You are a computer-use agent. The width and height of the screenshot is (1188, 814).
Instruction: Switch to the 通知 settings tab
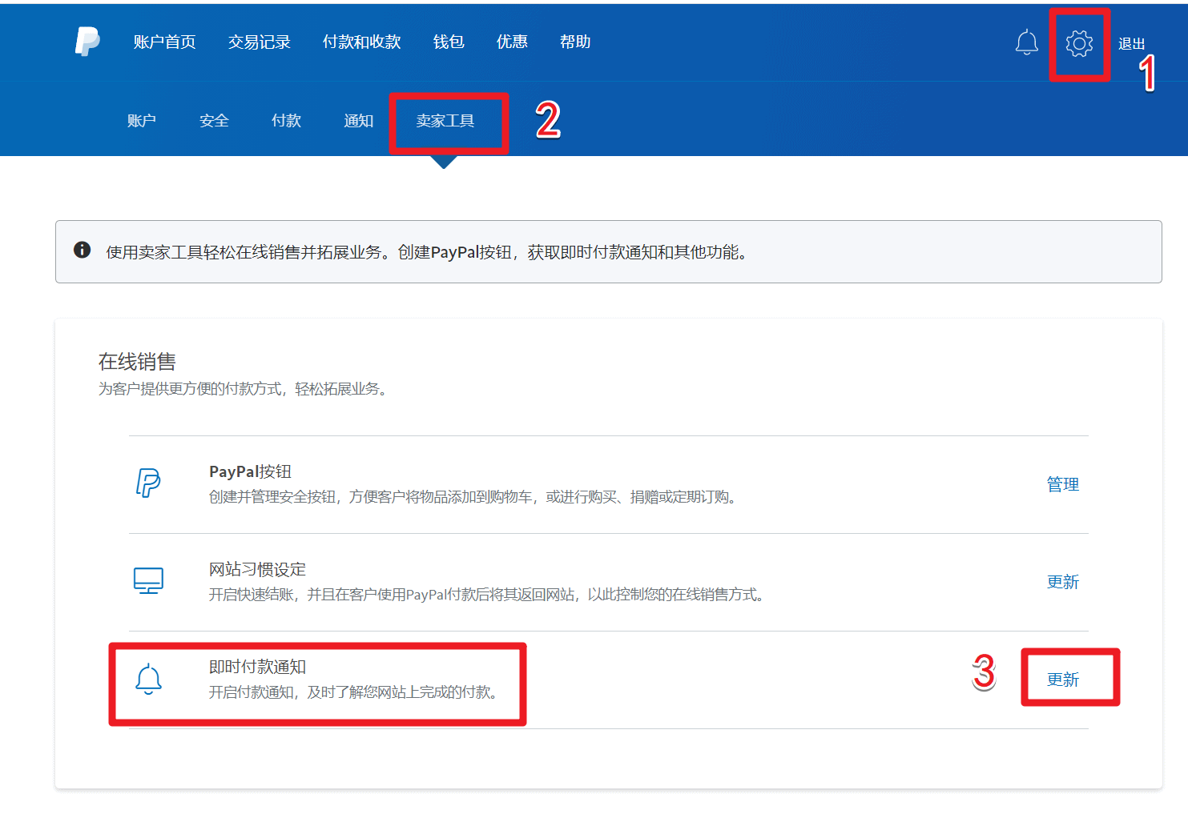[358, 121]
